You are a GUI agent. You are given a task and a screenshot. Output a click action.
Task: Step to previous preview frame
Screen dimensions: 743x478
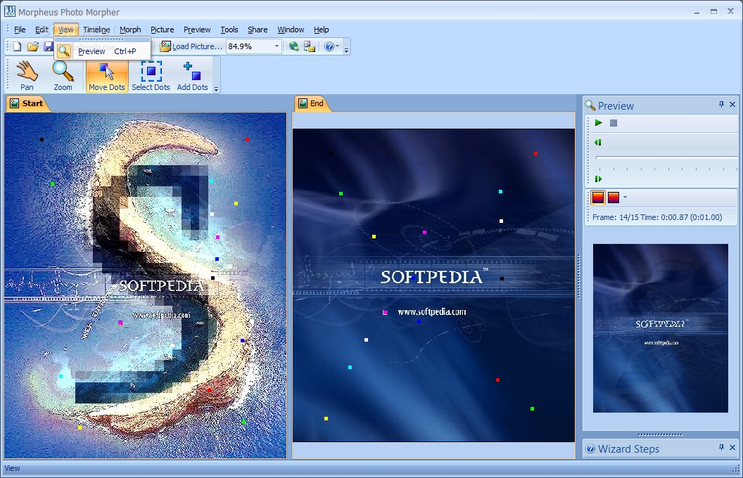point(598,143)
